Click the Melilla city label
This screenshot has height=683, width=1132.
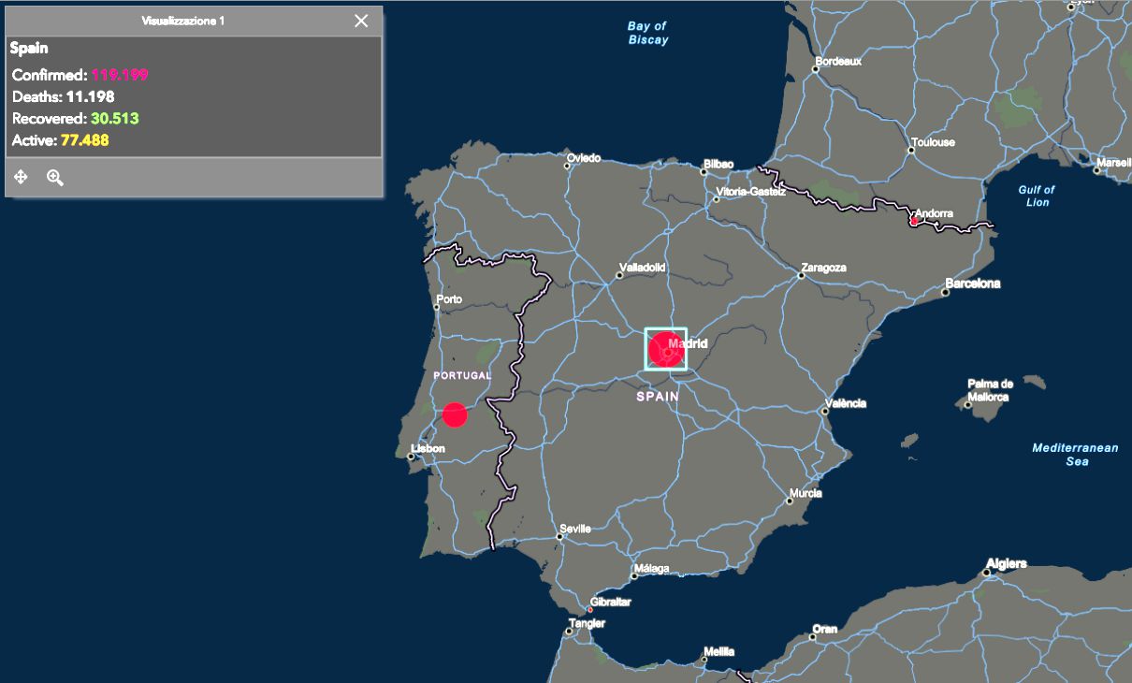tap(718, 652)
